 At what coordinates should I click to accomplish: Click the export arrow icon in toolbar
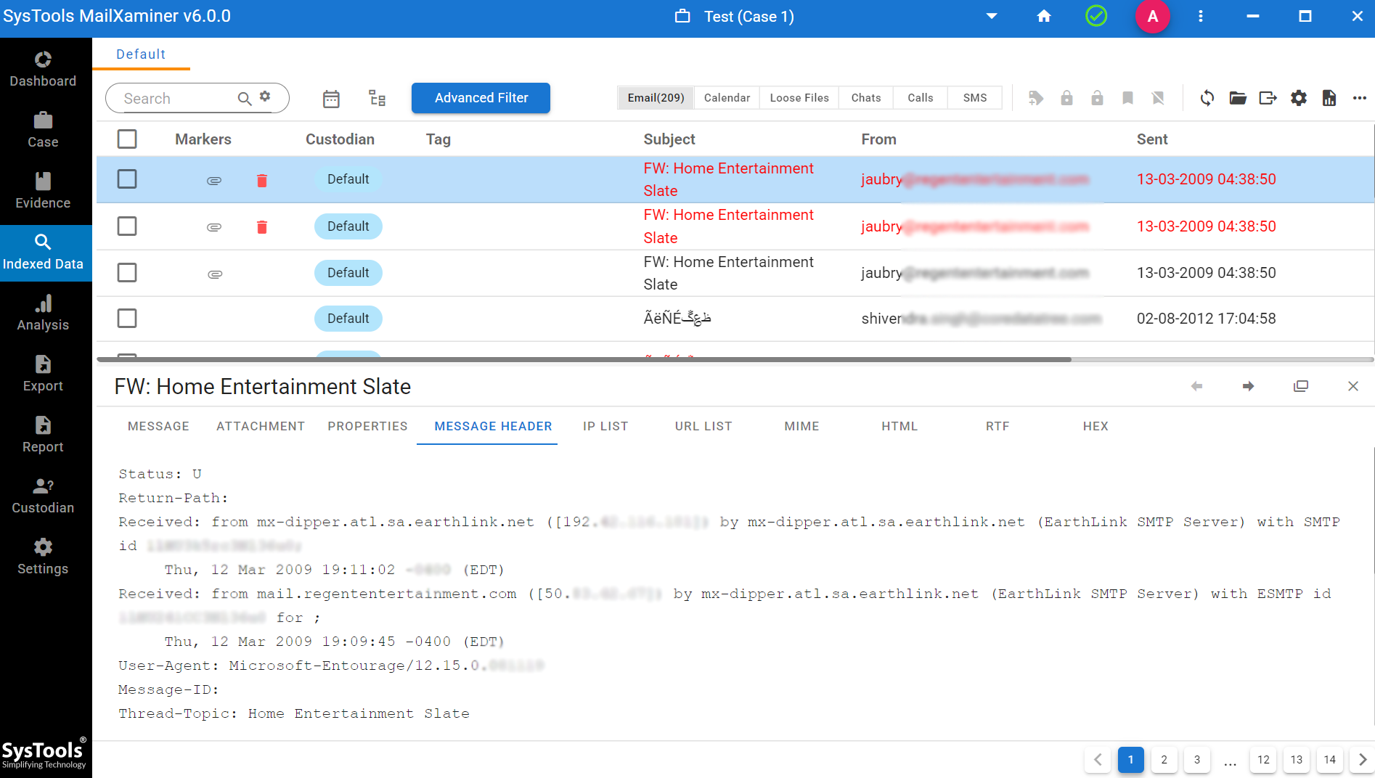click(x=1268, y=98)
